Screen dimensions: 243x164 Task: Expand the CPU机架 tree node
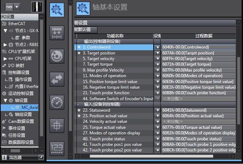point(5,59)
